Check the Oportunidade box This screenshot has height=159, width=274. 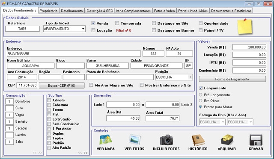coord(201,23)
